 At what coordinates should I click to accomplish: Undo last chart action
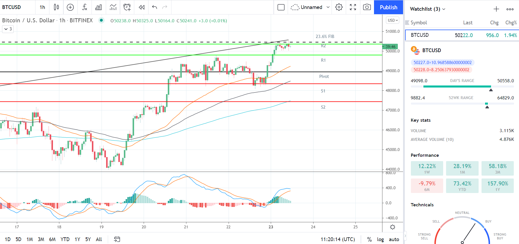(x=155, y=7)
